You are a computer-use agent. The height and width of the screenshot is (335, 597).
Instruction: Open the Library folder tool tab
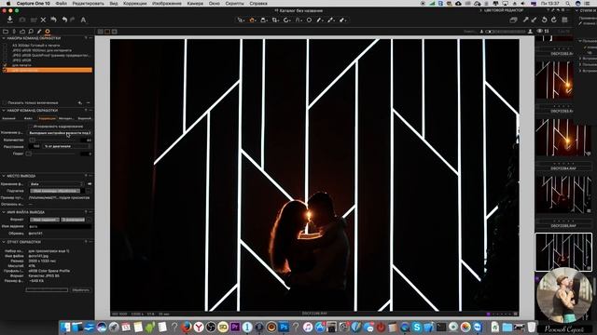(6, 32)
